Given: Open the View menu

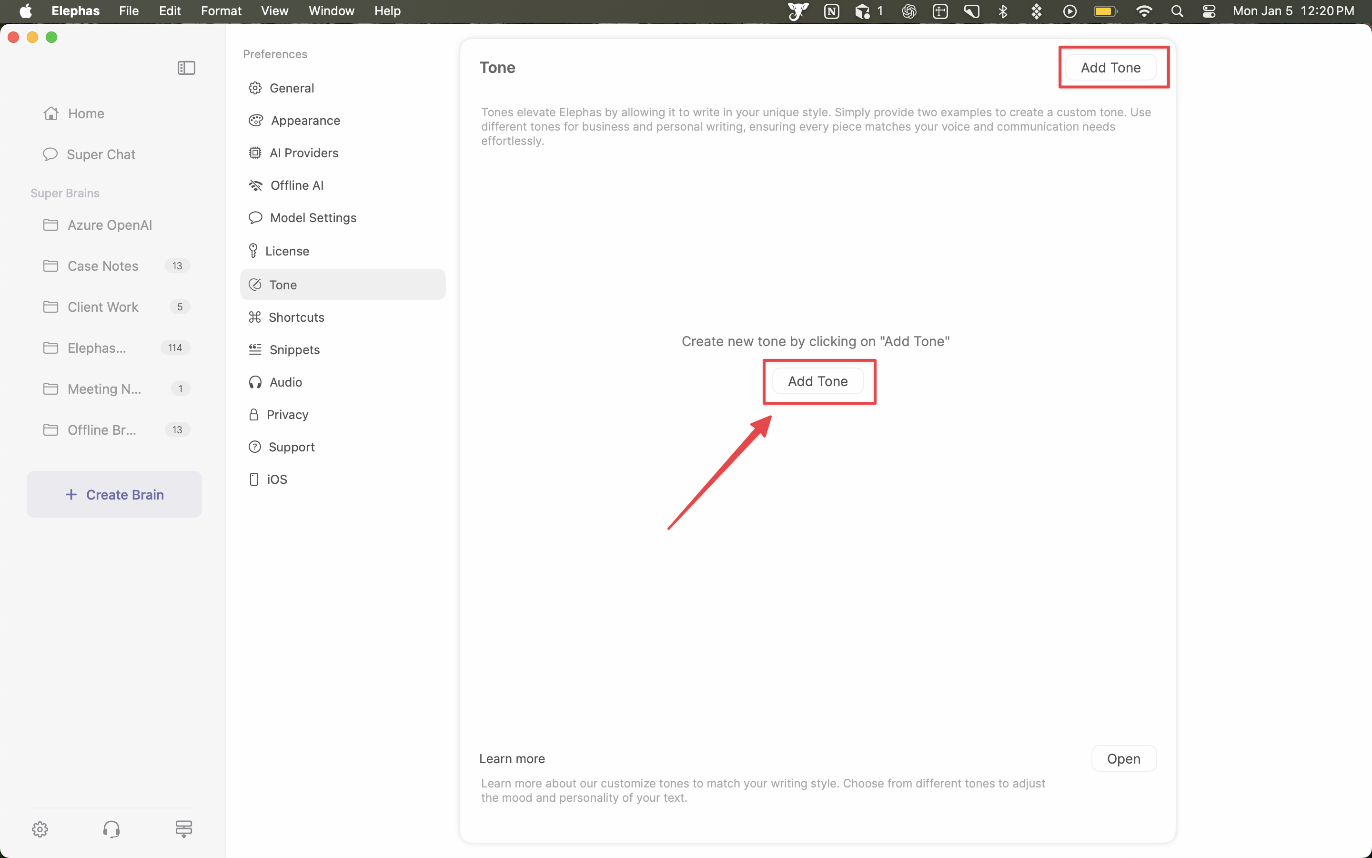Looking at the screenshot, I should [x=274, y=11].
